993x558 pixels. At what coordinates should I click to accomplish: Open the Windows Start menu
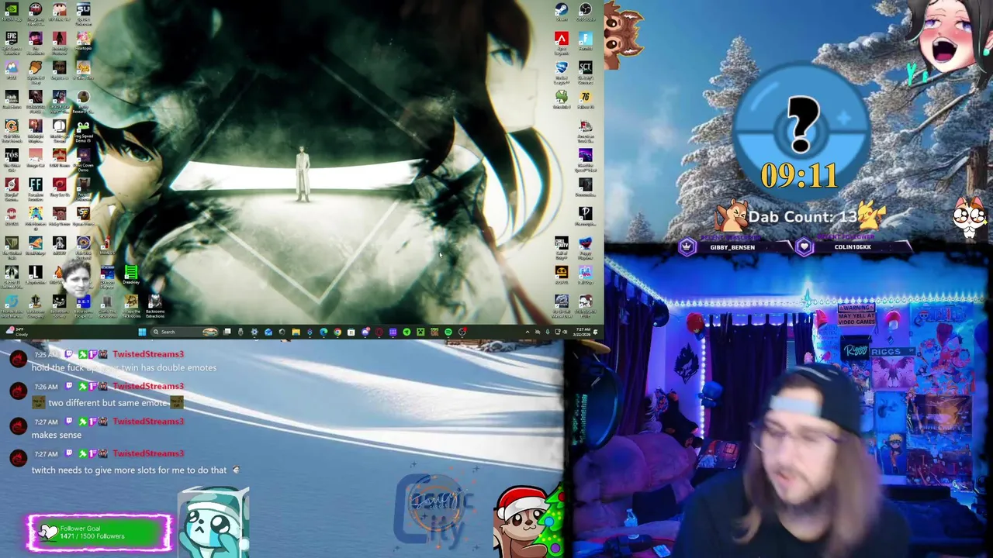(142, 332)
